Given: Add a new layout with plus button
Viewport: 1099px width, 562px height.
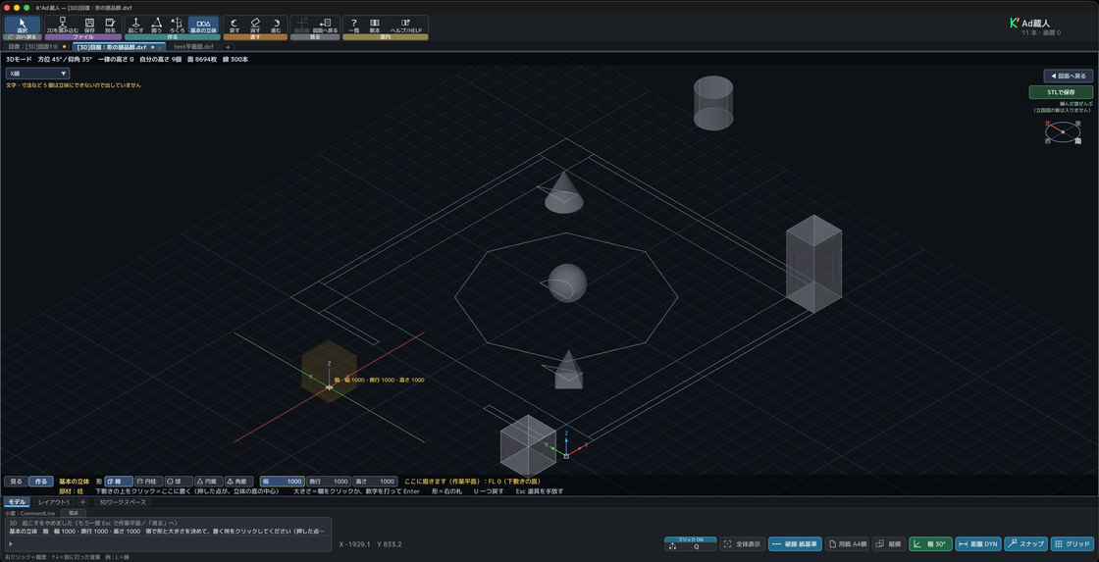Looking at the screenshot, I should [82, 502].
